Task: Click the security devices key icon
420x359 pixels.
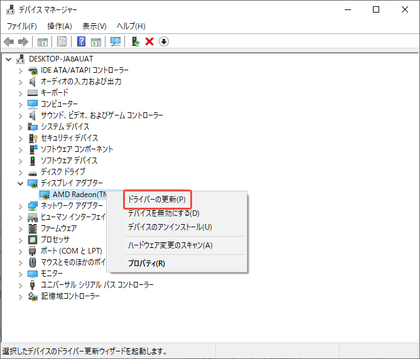Action: coord(33,138)
